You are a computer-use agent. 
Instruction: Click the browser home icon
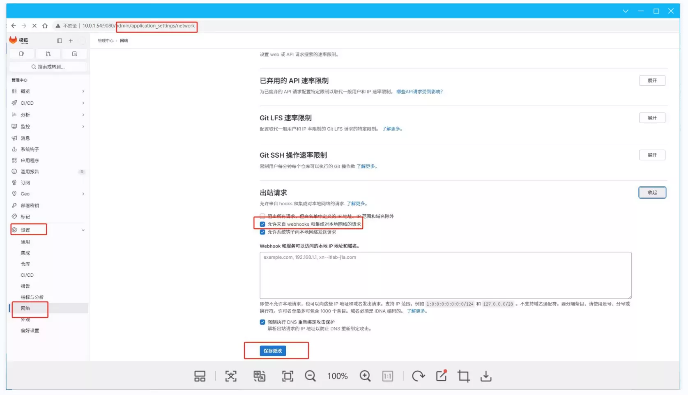pos(45,26)
